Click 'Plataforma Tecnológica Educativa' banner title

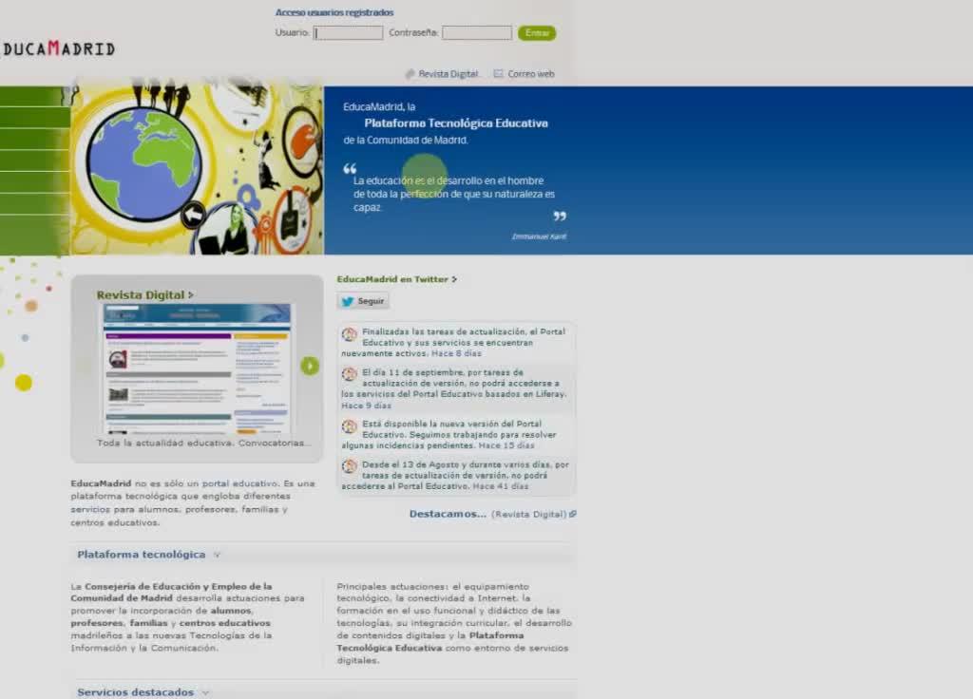[x=456, y=123]
